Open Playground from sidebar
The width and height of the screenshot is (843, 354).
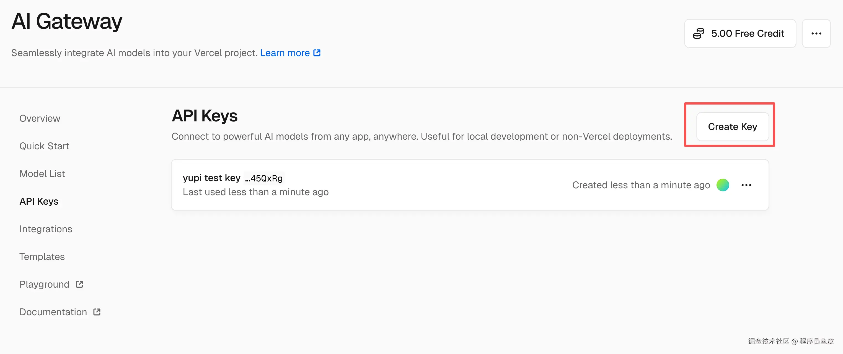coord(45,284)
